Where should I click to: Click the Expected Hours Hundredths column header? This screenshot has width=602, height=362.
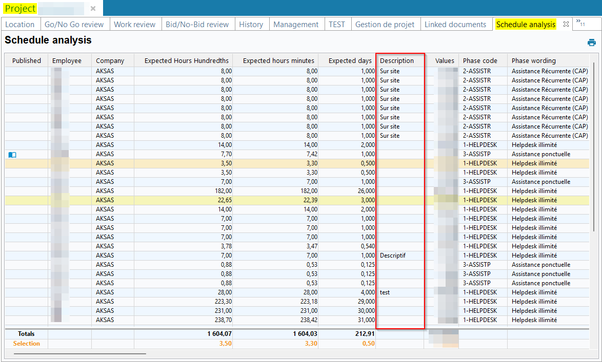pos(186,60)
